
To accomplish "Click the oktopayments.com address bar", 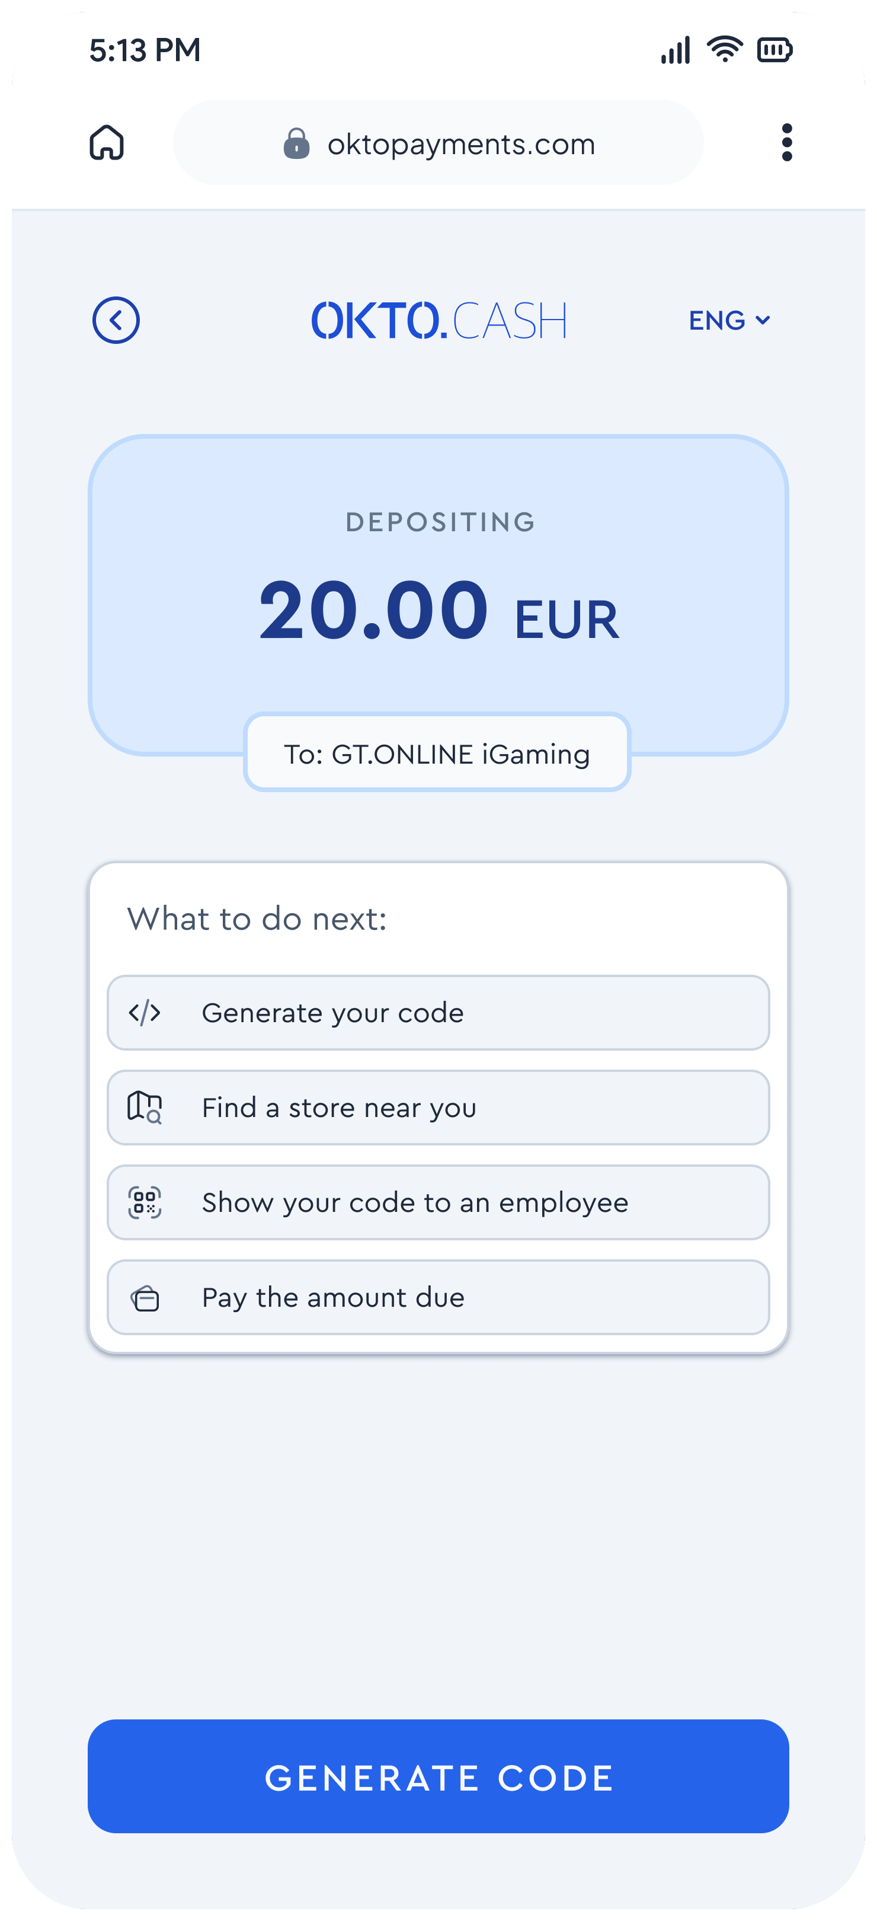I will coord(438,142).
